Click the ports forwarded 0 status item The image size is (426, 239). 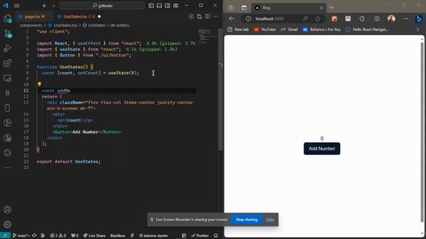click(x=75, y=236)
